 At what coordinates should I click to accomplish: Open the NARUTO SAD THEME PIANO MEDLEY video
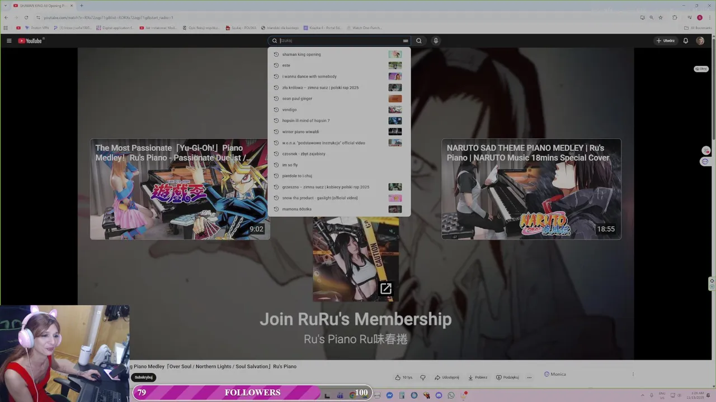point(531,189)
